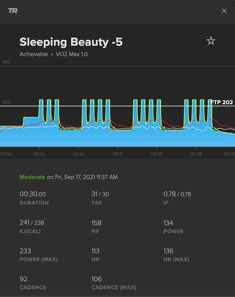The width and height of the screenshot is (235, 297).
Task: Click the 00:05 time marker
Action: (x=39, y=154)
